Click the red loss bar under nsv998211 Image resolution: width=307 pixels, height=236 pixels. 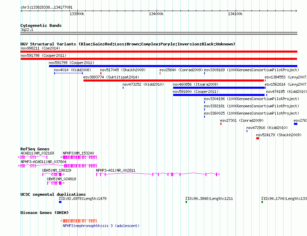(159, 52)
